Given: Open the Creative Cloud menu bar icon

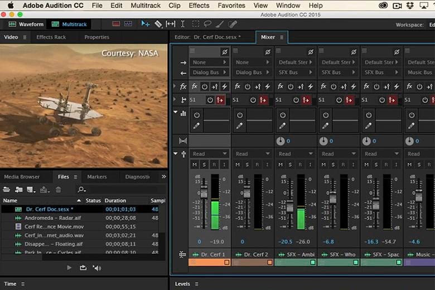Looking at the screenshot, I should pyautogui.click(x=383, y=6).
